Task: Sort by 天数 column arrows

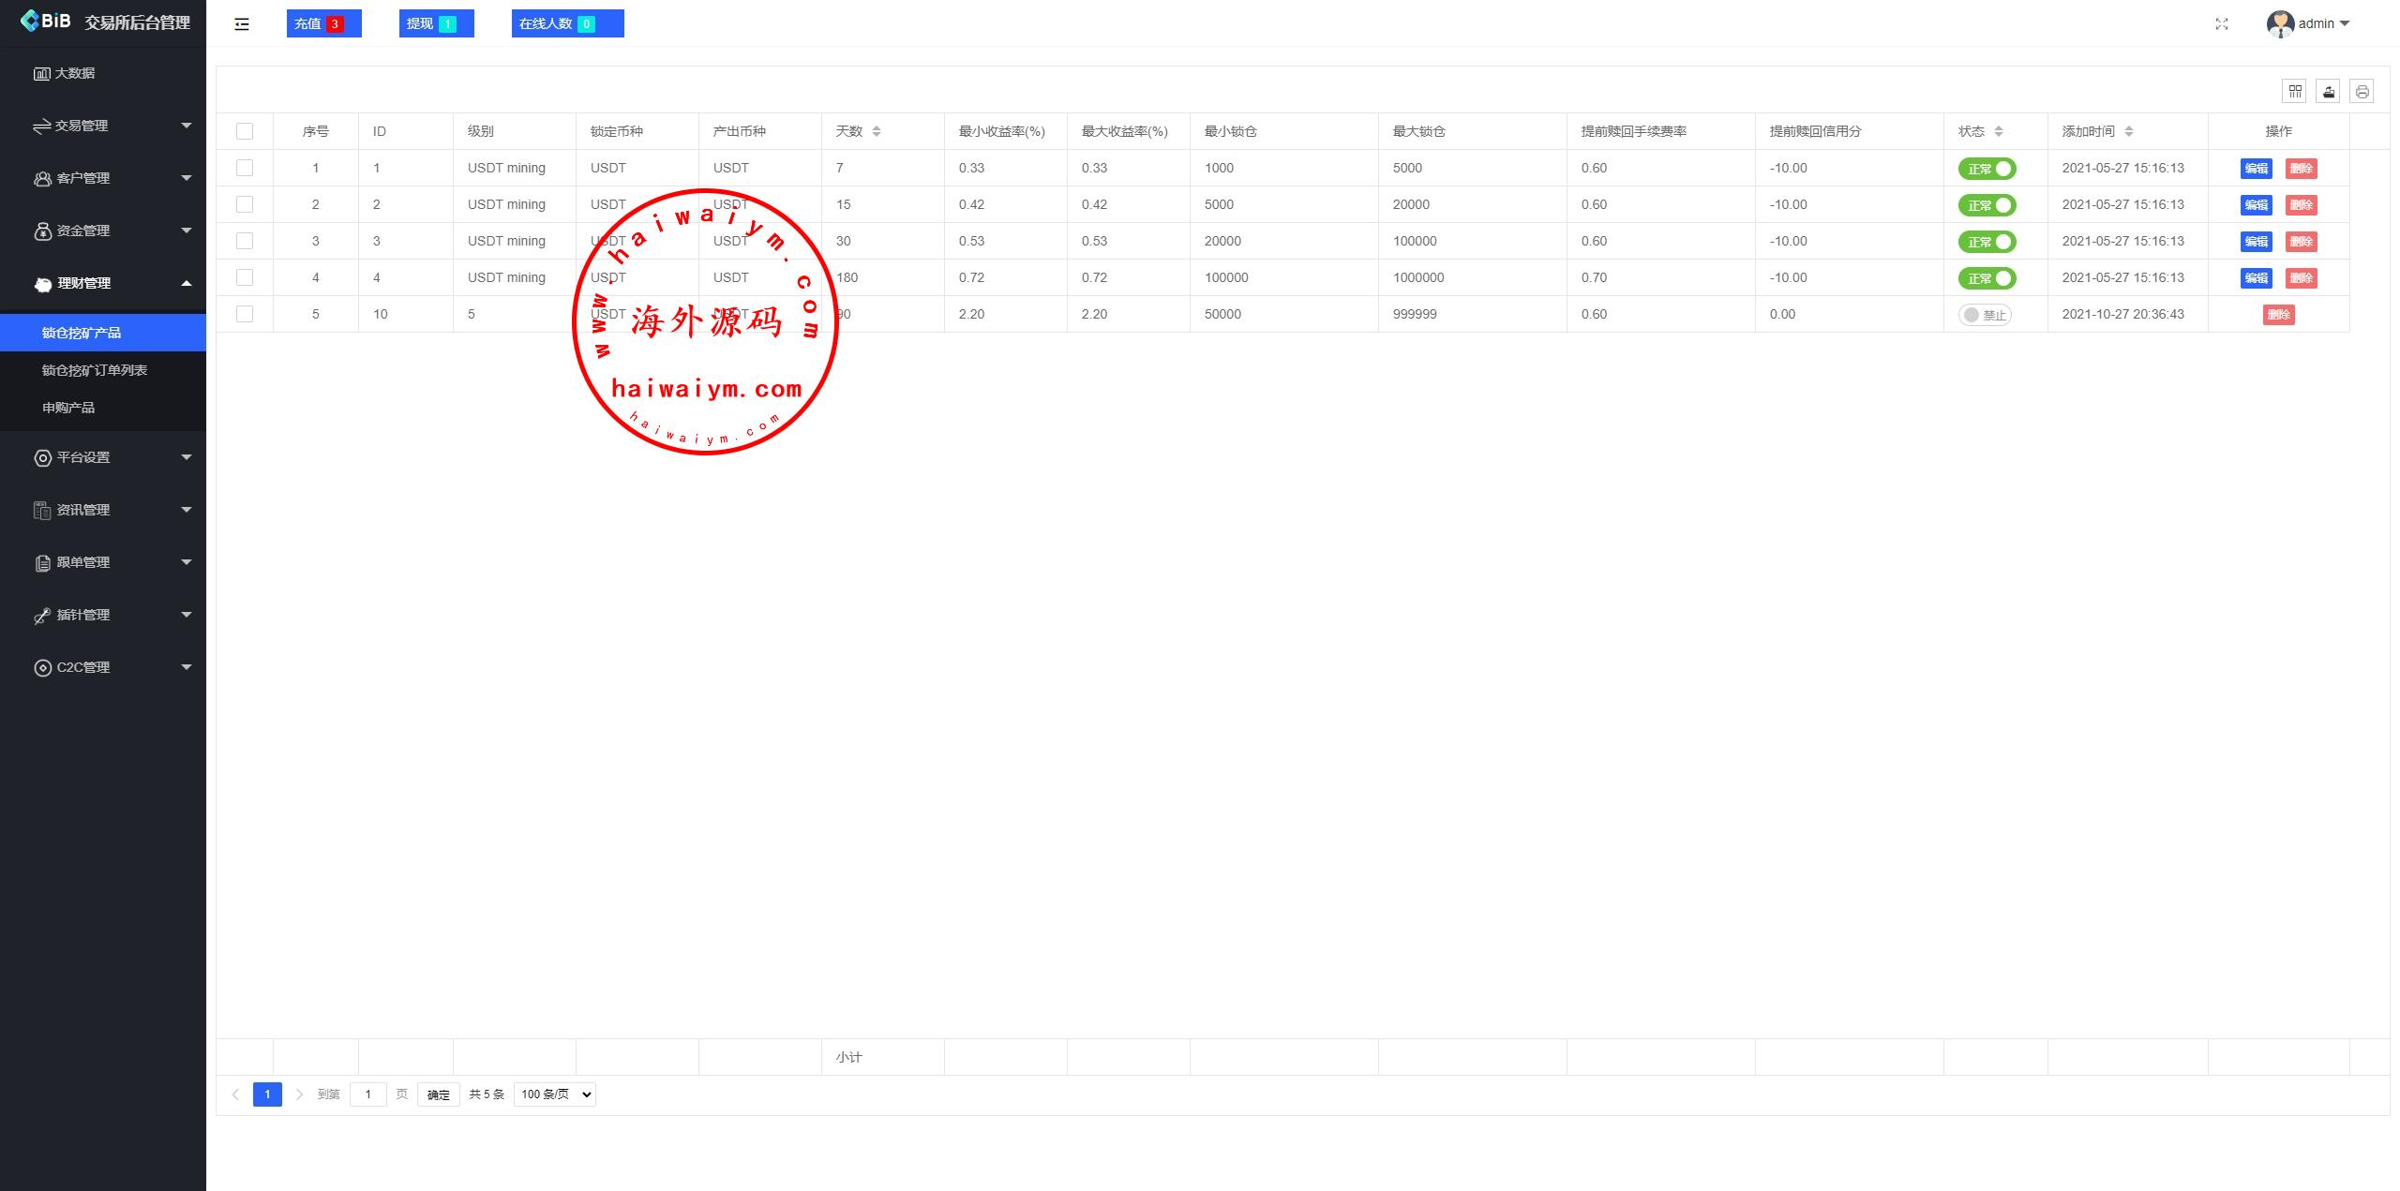Action: point(876,131)
